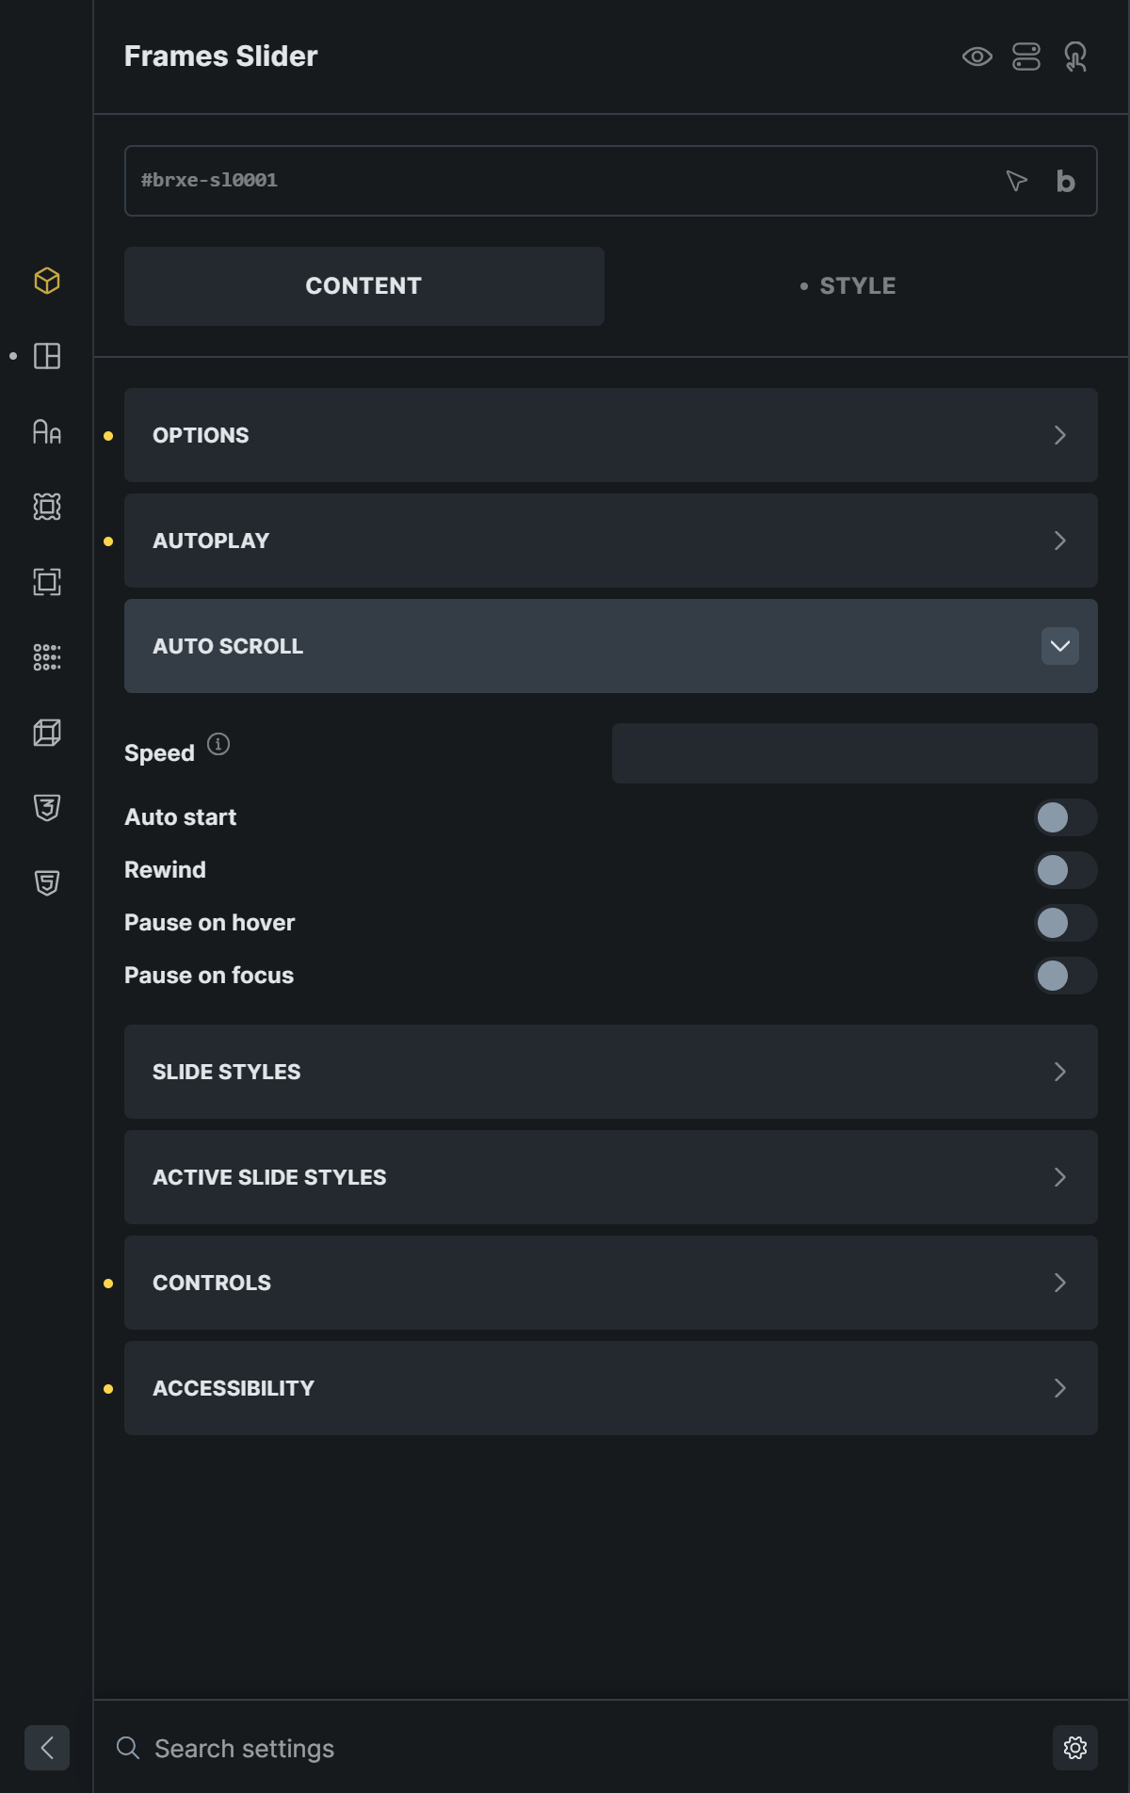This screenshot has height=1793, width=1130.
Task: Switch to the STYLE tab
Action: (855, 286)
